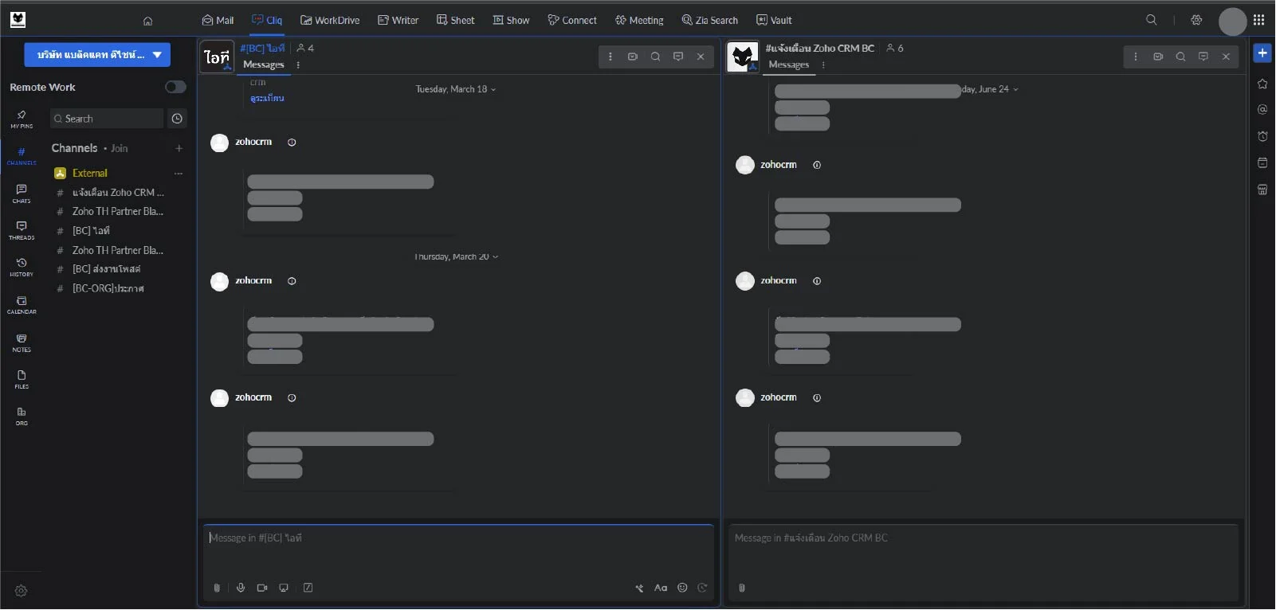This screenshot has width=1276, height=610.
Task: Open Chats in left sidebar
Action: point(22,194)
